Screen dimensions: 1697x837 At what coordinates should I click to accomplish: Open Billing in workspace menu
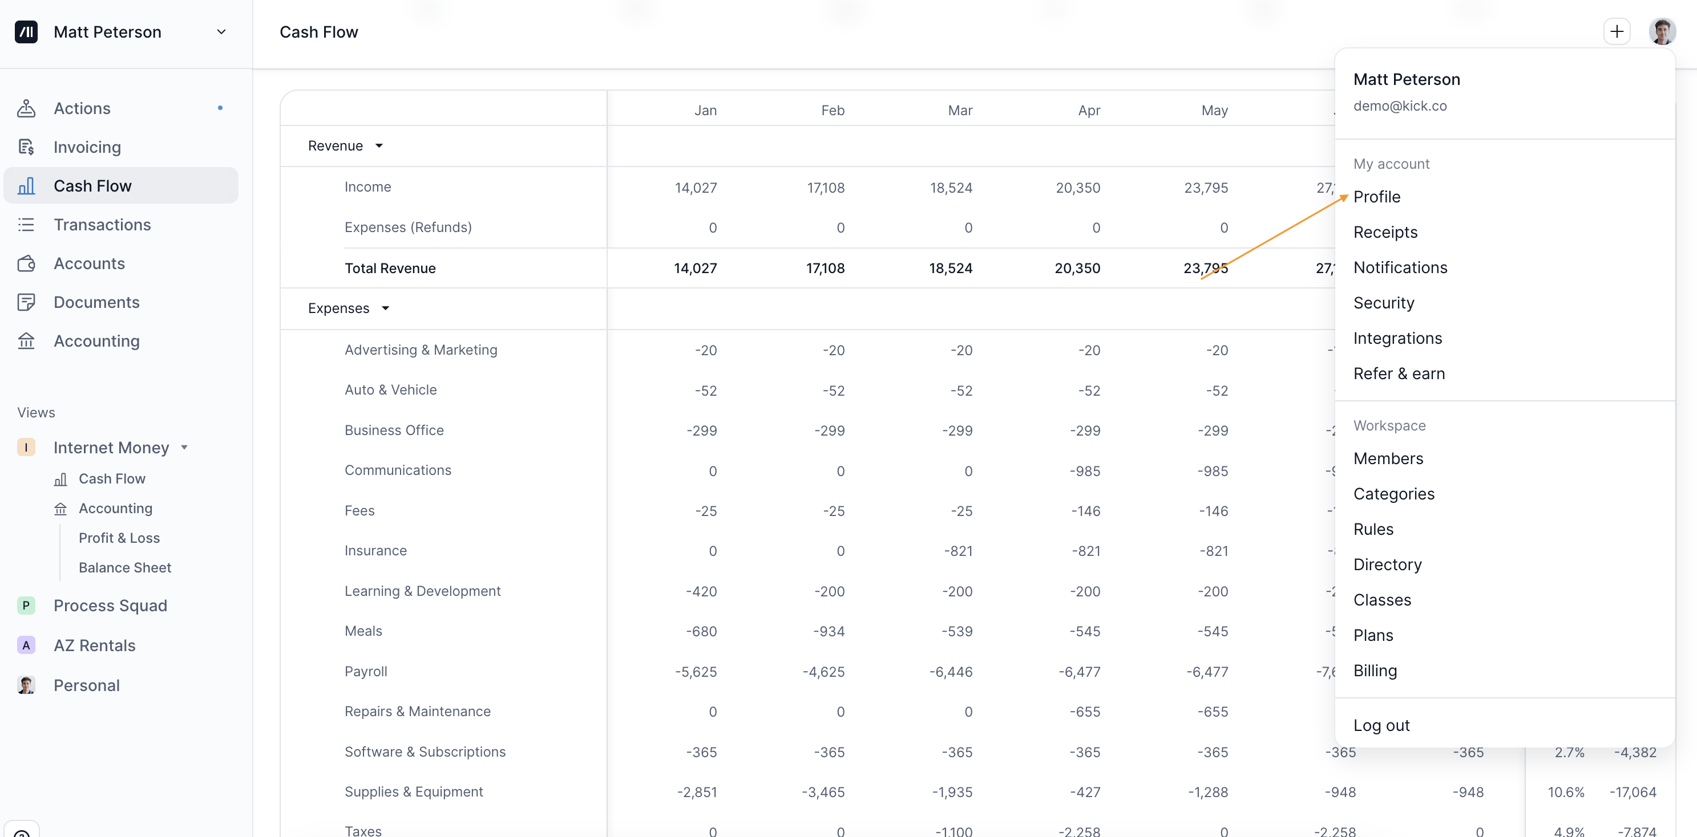[x=1375, y=671]
